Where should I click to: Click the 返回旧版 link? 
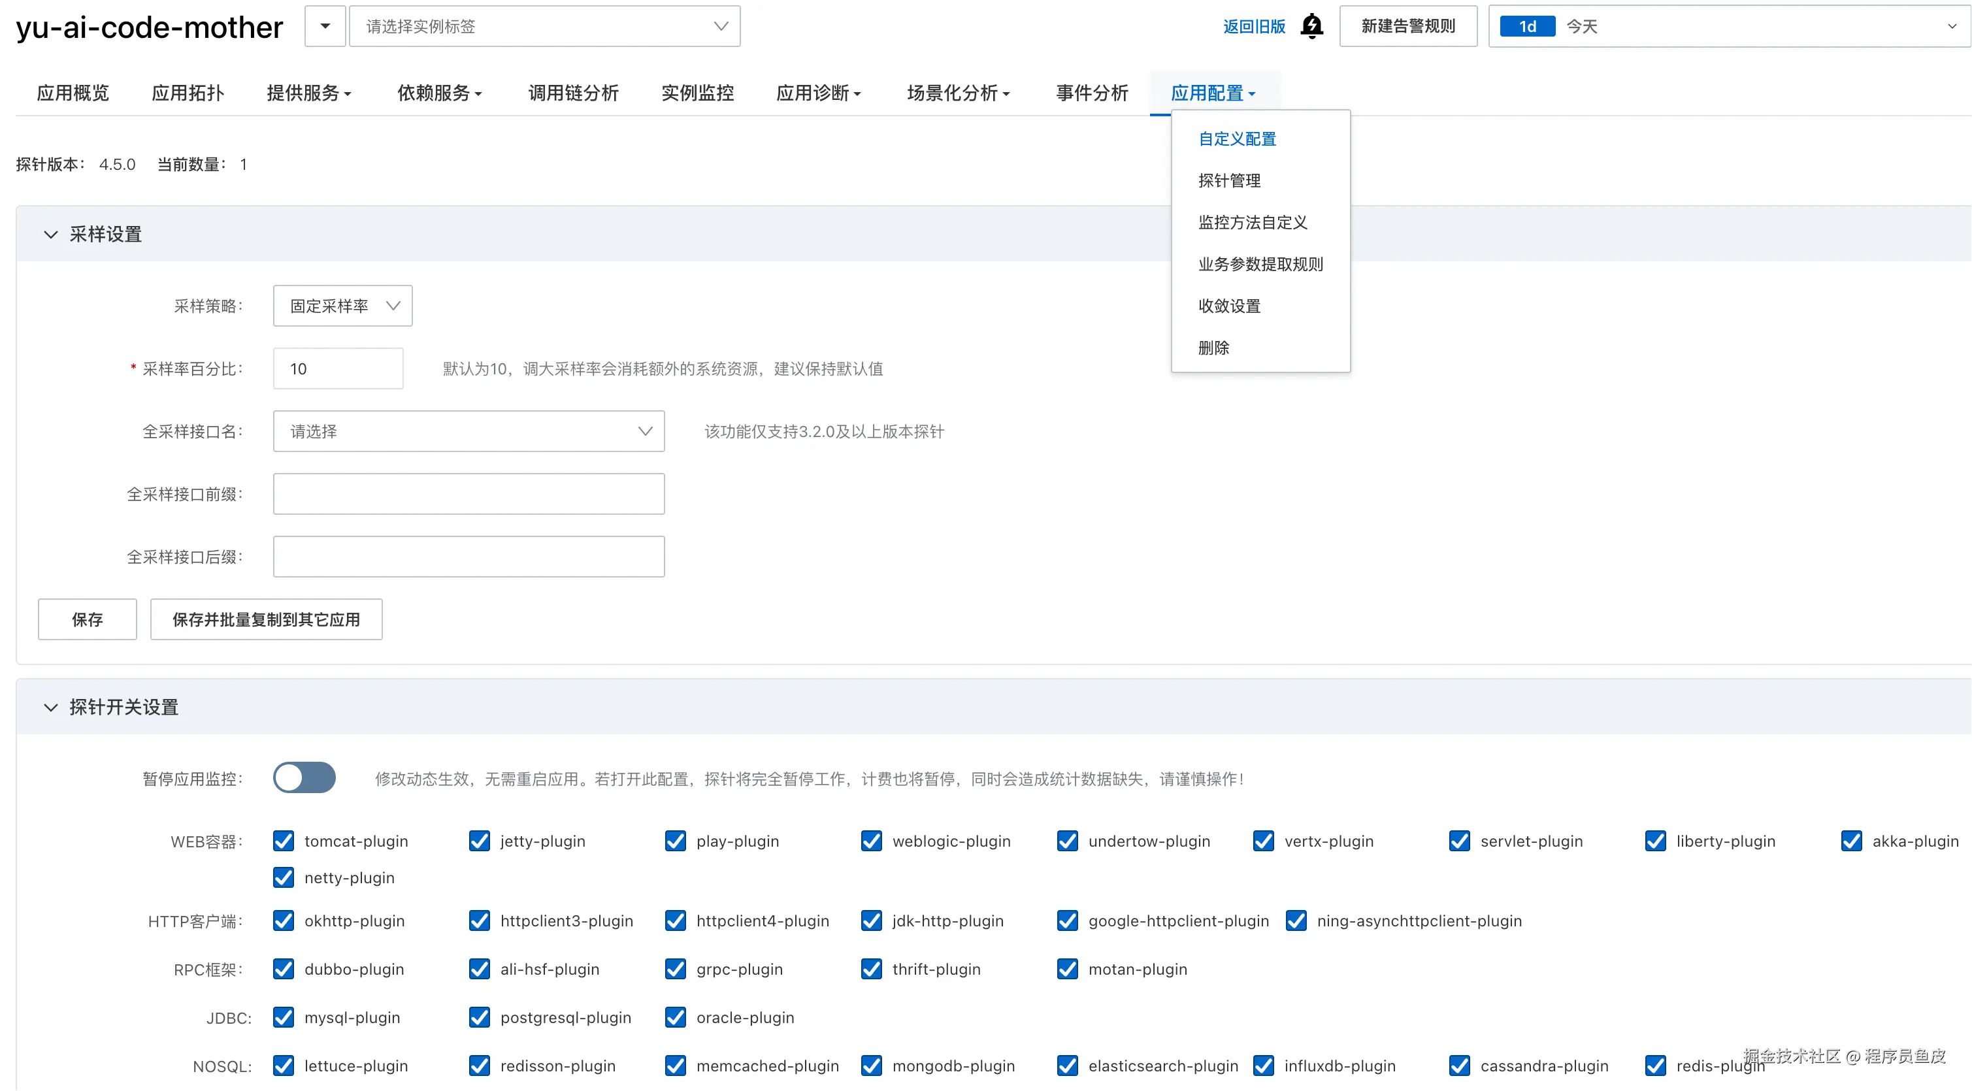click(1253, 26)
